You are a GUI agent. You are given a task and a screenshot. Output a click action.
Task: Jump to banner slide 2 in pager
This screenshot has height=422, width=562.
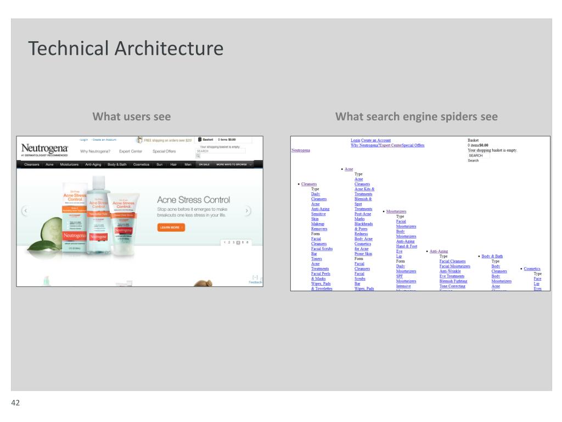point(229,242)
